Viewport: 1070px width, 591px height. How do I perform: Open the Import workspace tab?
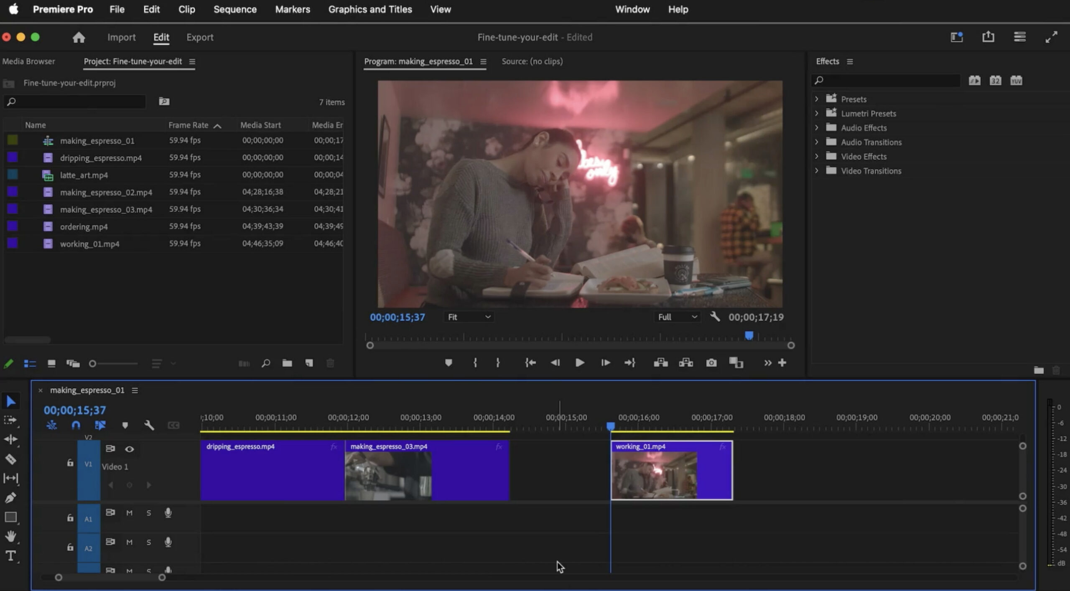coord(121,37)
